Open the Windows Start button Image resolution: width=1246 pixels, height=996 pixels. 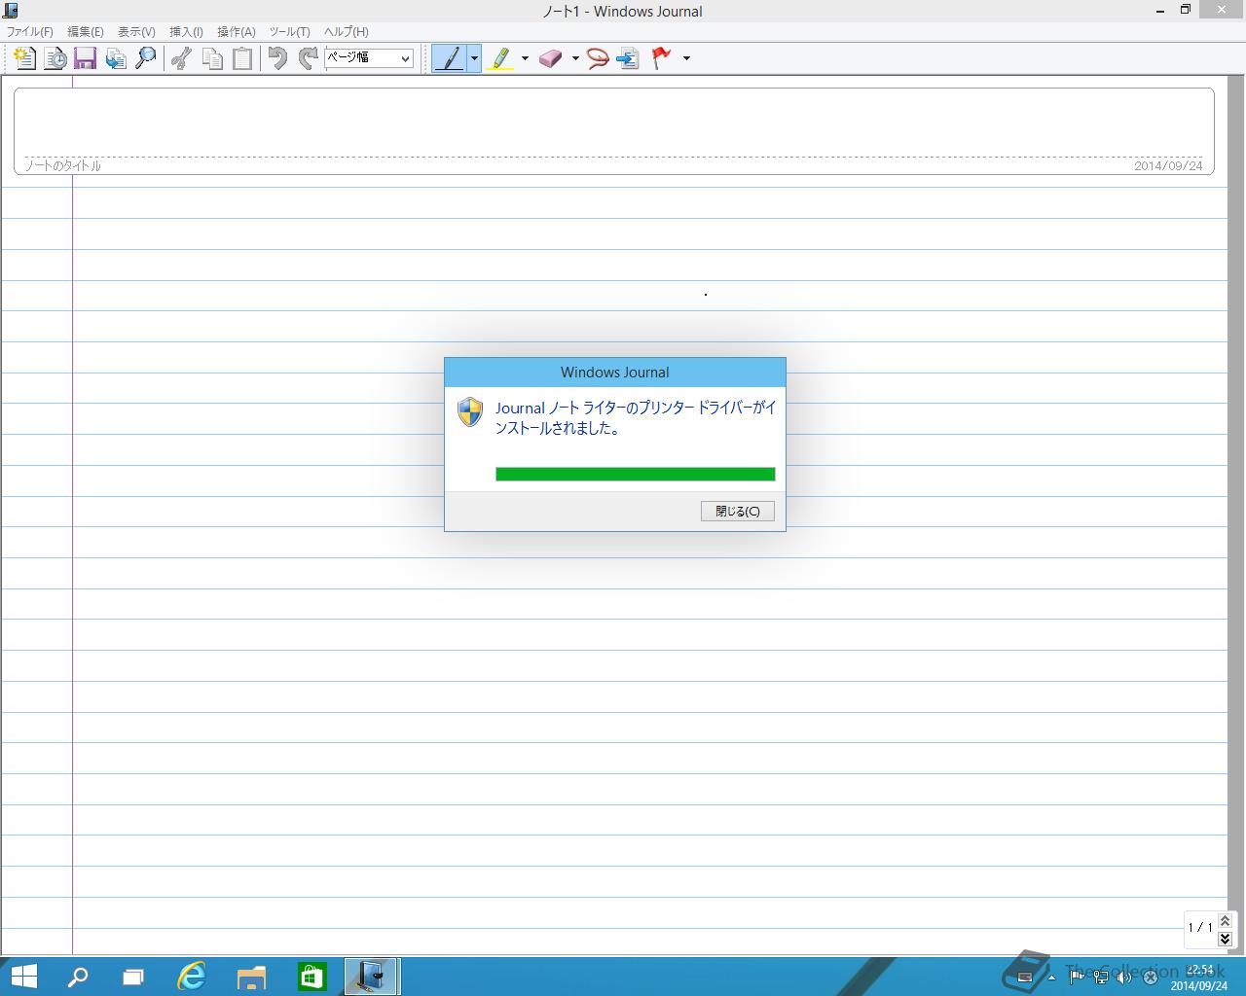[23, 977]
